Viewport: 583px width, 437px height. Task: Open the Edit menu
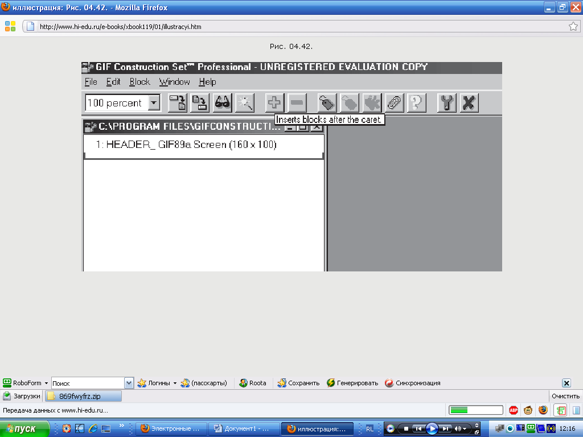(x=113, y=82)
